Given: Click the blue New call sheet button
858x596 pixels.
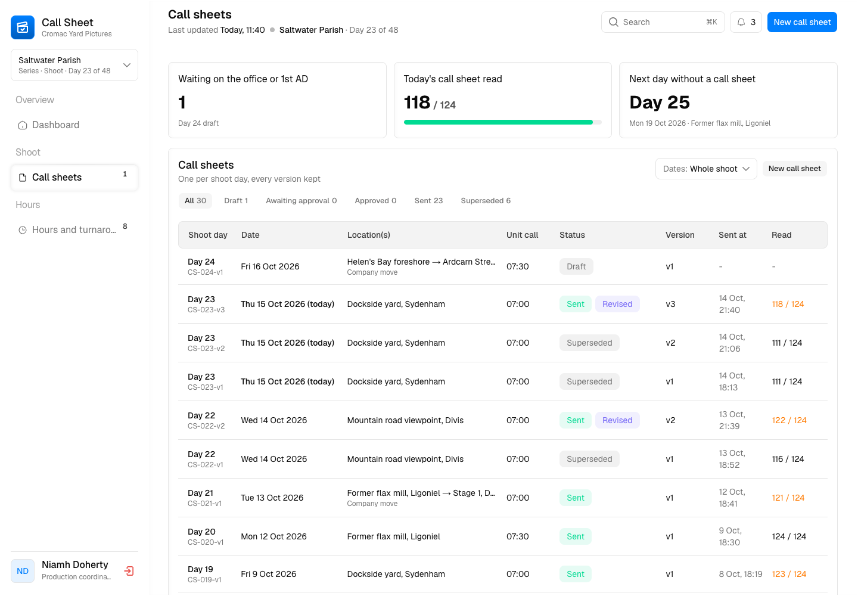Looking at the screenshot, I should 802,22.
